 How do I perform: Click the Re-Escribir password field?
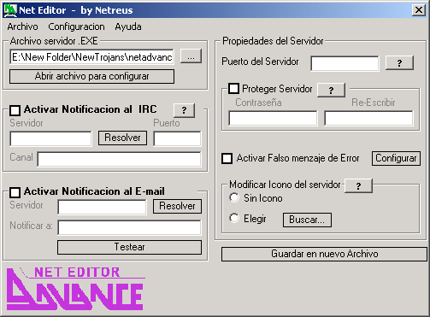point(368,118)
